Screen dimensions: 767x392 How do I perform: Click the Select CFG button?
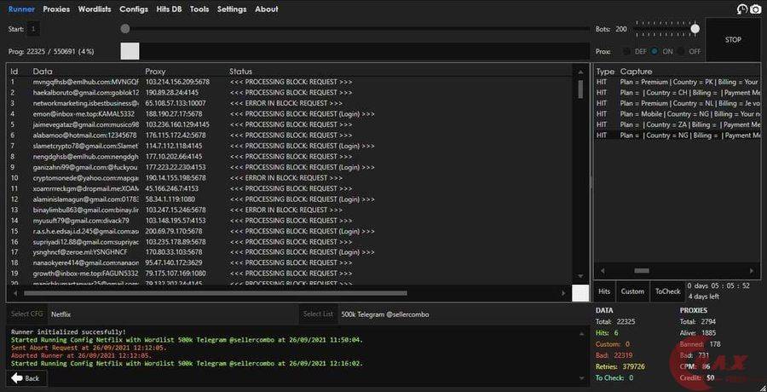[26, 314]
